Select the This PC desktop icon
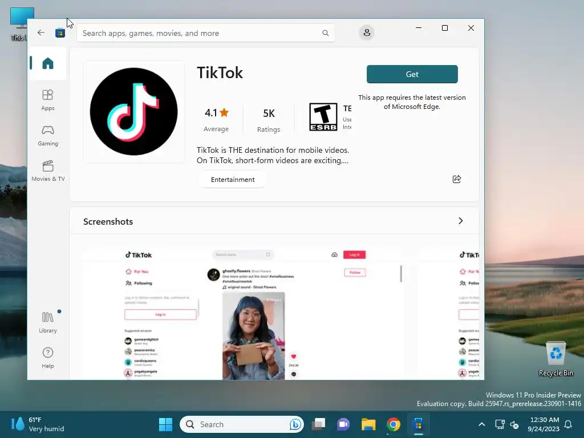 pos(18,24)
